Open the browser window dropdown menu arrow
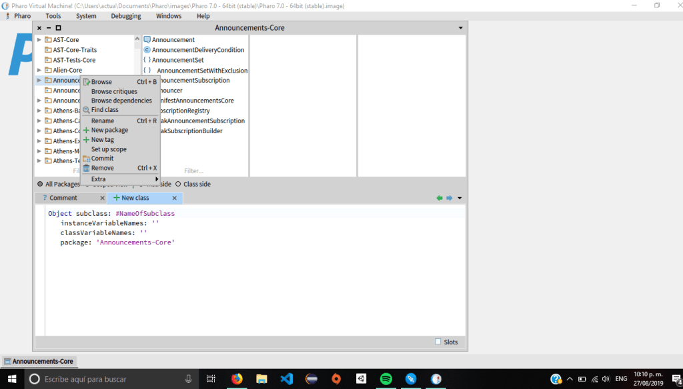The height and width of the screenshot is (389, 683). pyautogui.click(x=460, y=28)
